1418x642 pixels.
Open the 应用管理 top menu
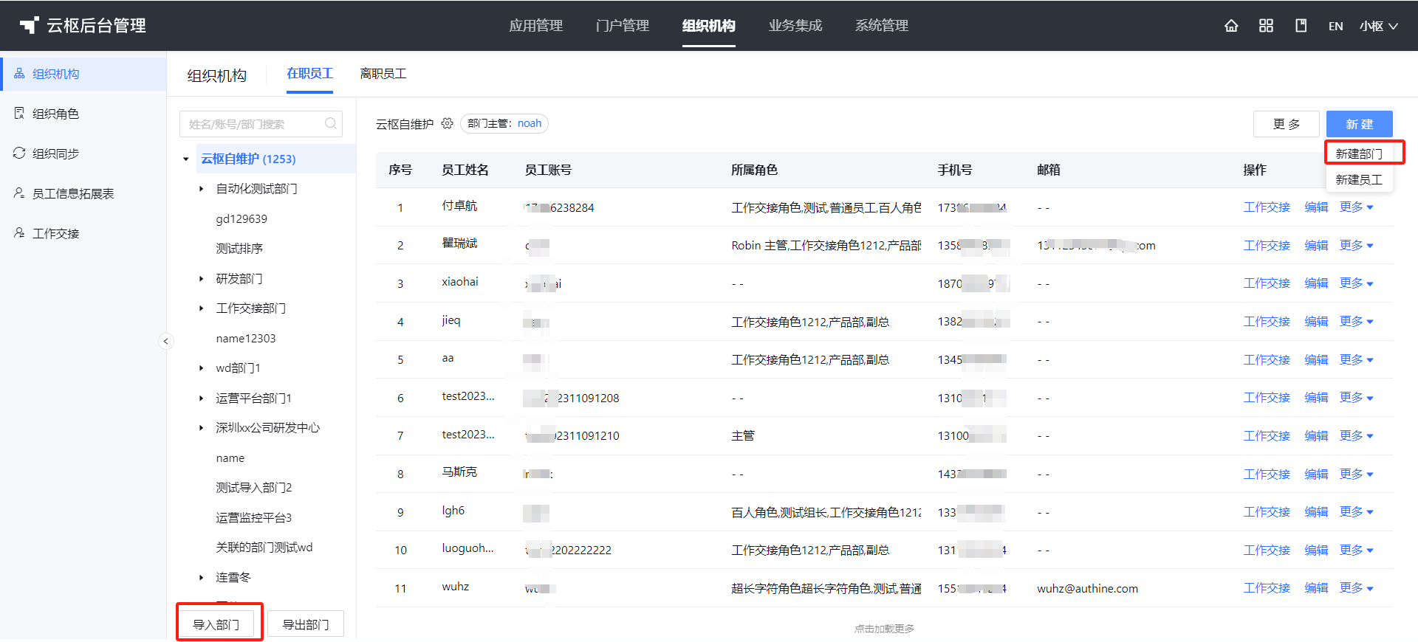(x=535, y=26)
